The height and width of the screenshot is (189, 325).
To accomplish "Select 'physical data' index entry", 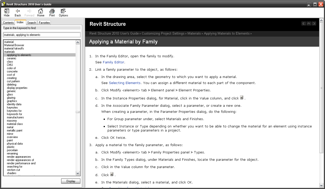I will point(15,144).
